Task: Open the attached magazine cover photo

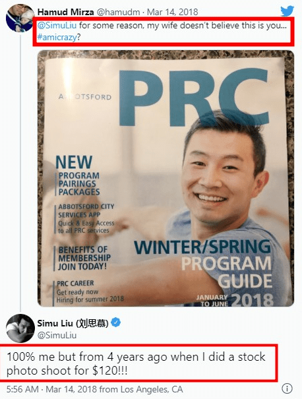Action: [x=166, y=178]
